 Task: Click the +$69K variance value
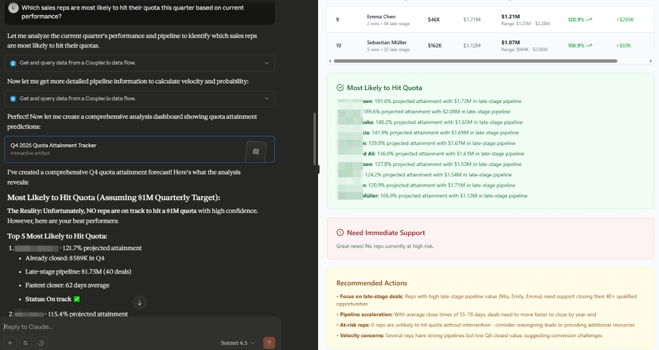[x=623, y=46]
